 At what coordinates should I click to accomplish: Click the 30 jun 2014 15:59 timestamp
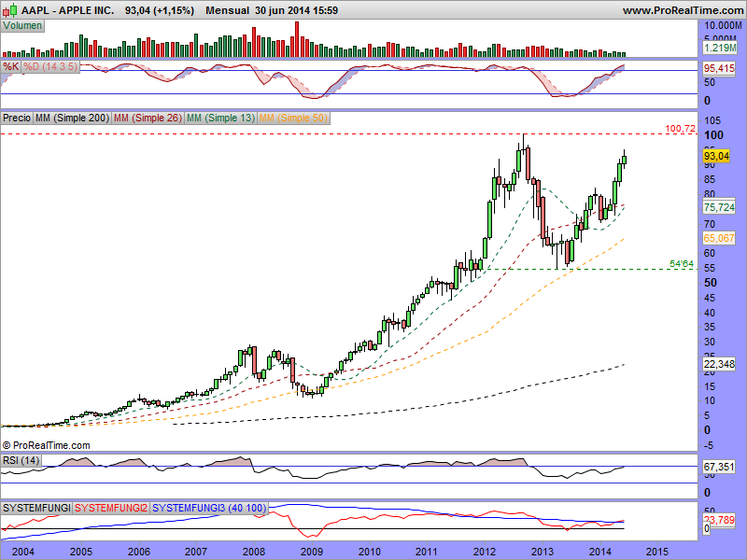(x=296, y=10)
